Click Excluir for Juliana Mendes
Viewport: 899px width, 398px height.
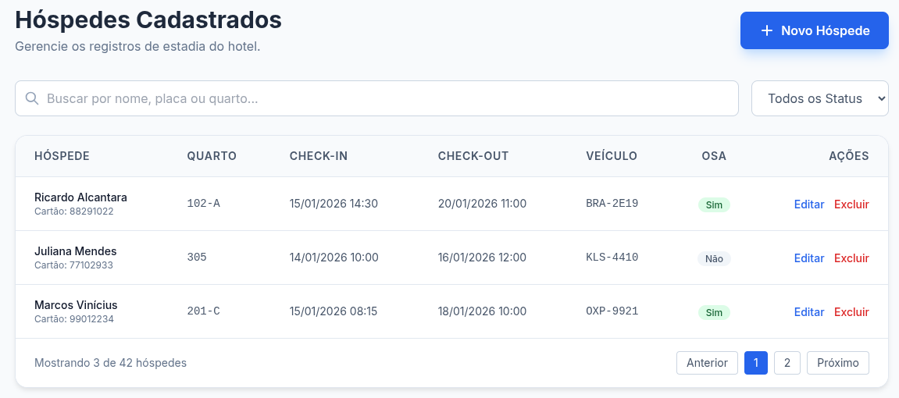click(851, 258)
